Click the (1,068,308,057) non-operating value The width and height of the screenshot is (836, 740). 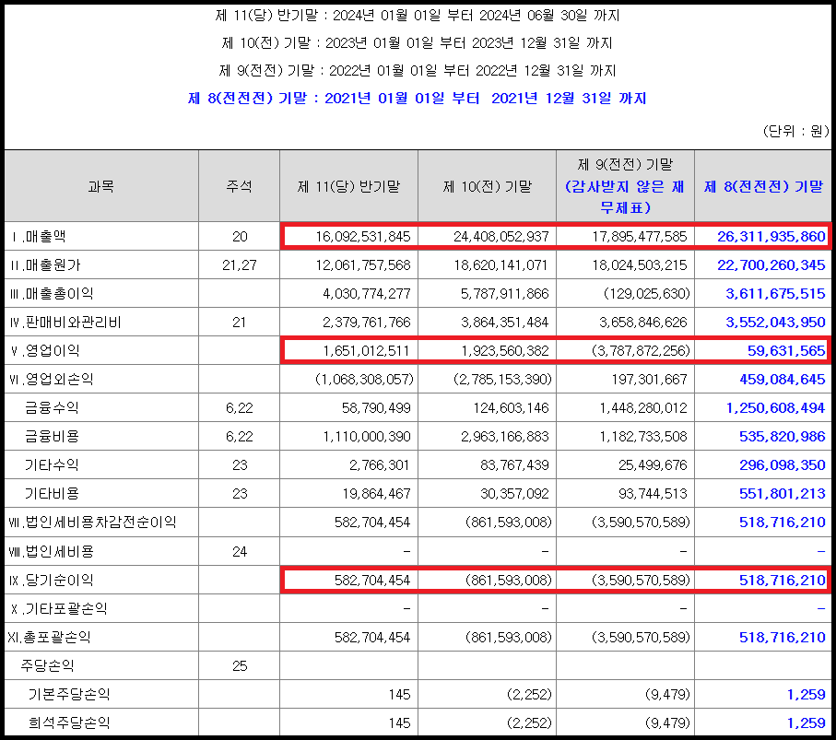pos(364,379)
